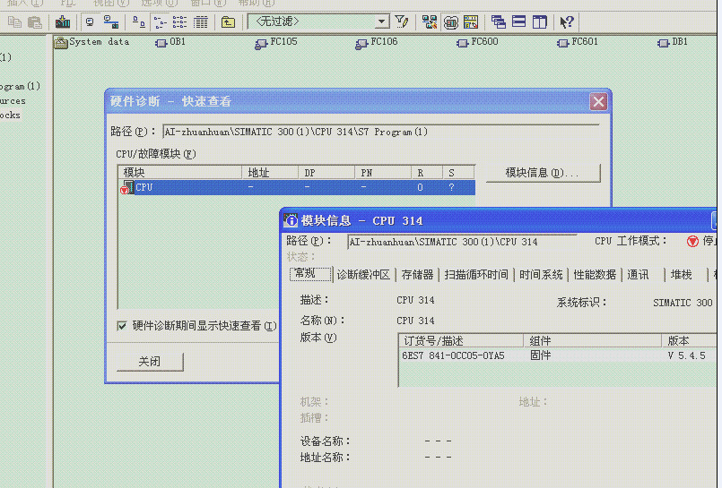Click the 关闭 button
The image size is (722, 488).
coord(150,362)
